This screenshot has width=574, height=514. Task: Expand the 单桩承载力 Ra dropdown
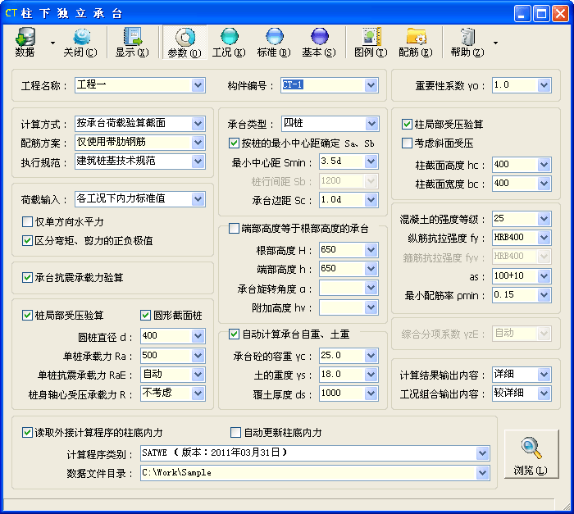[x=198, y=355]
